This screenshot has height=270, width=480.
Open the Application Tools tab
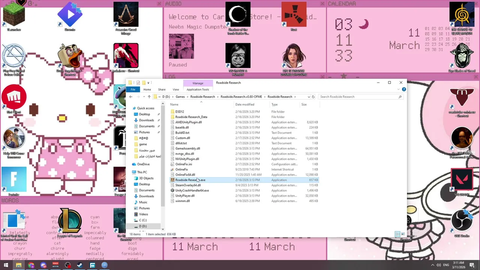pos(198,90)
